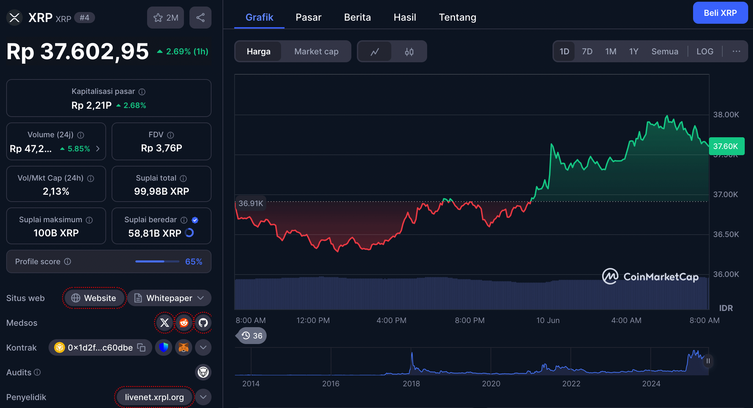753x408 pixels.
Task: Show info for Suplai beredar
Action: (184, 220)
